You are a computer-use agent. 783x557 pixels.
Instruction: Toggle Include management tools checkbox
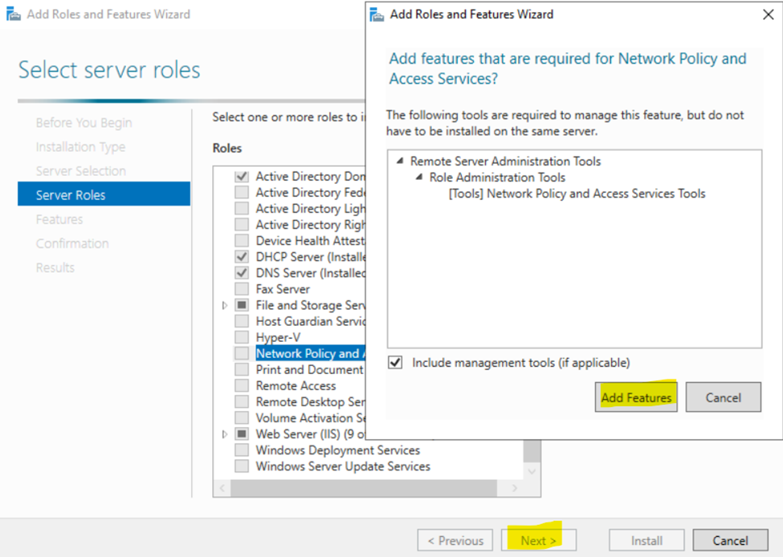(x=395, y=362)
